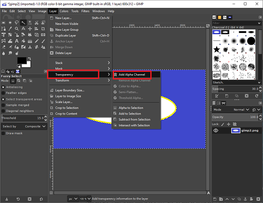
Task: Enable the Draw mask checkbox
Action: [3, 133]
